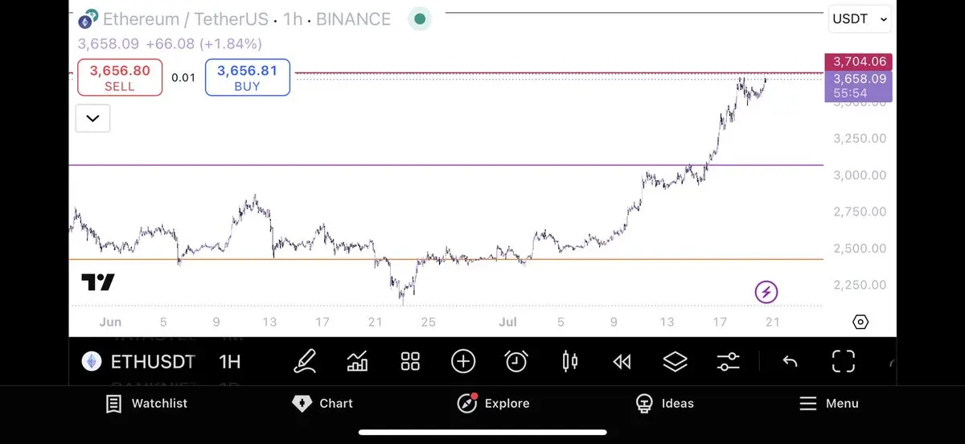Tap the purple lightning bolt icon
The height and width of the screenshot is (444, 965).
click(x=766, y=292)
